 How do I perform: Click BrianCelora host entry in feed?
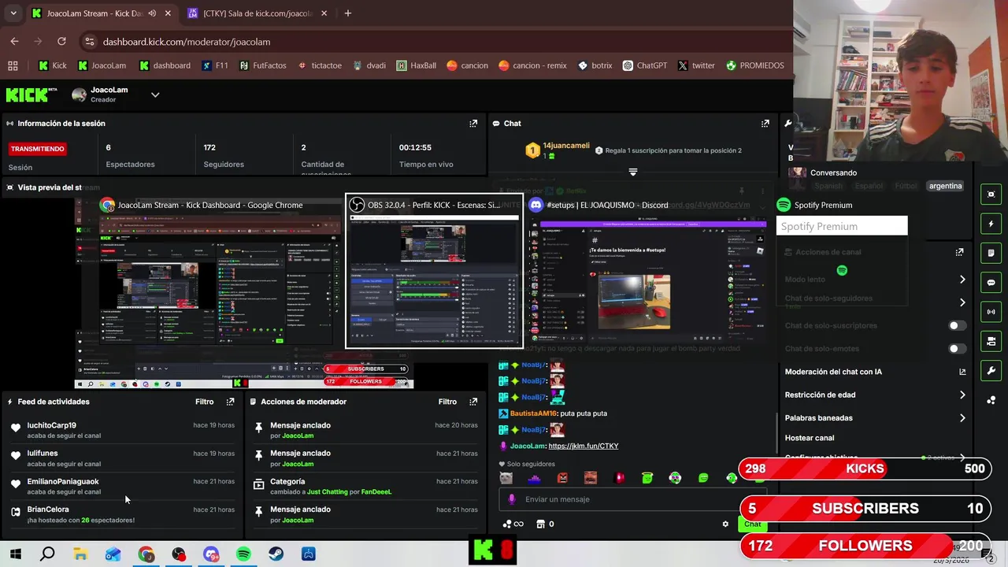122,514
